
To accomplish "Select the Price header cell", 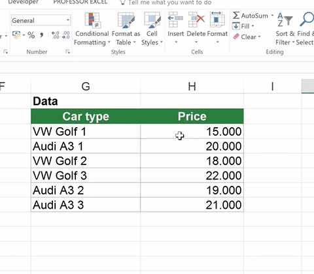I will click(192, 116).
